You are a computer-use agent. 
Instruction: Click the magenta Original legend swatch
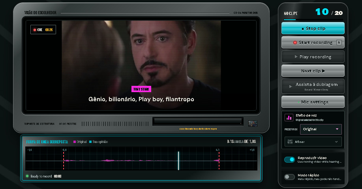[x=75, y=142]
